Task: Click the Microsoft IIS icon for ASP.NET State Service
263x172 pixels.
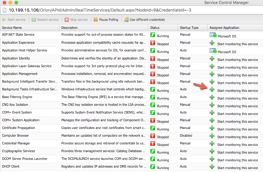Action: [x=213, y=35]
